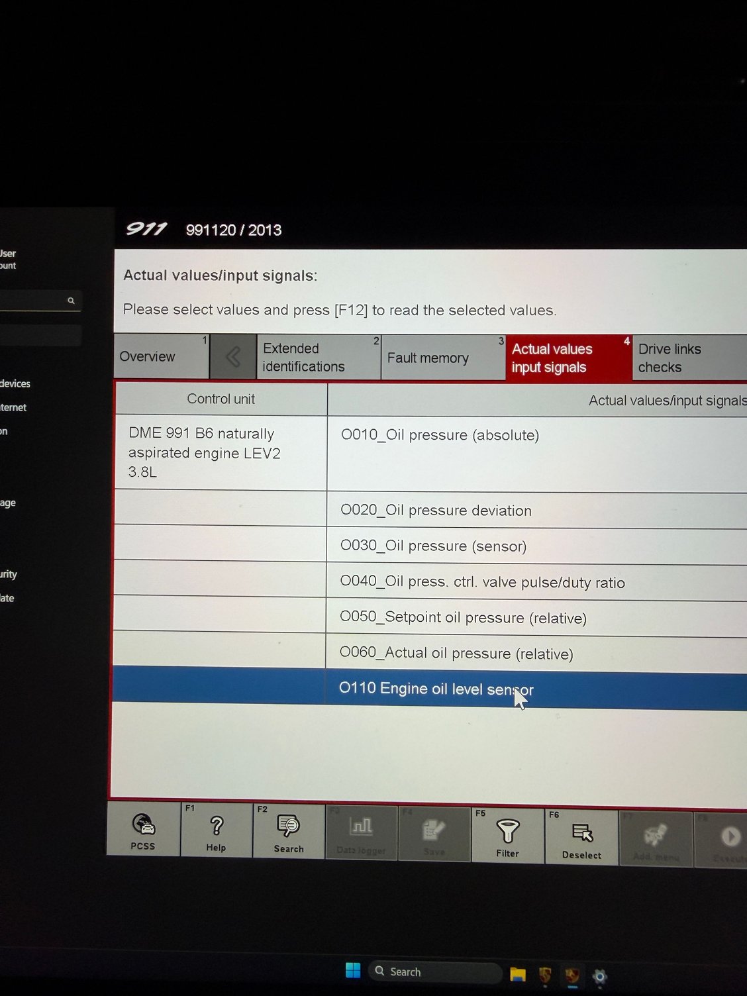Click the Windows Start button
The width and height of the screenshot is (747, 996).
click(353, 971)
